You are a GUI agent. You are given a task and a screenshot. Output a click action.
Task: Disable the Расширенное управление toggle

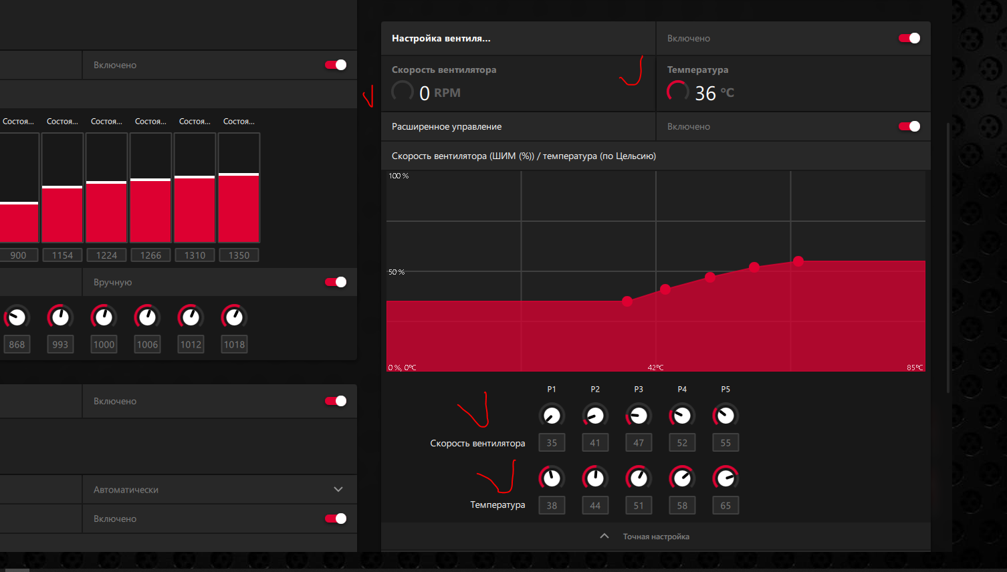[x=909, y=126]
